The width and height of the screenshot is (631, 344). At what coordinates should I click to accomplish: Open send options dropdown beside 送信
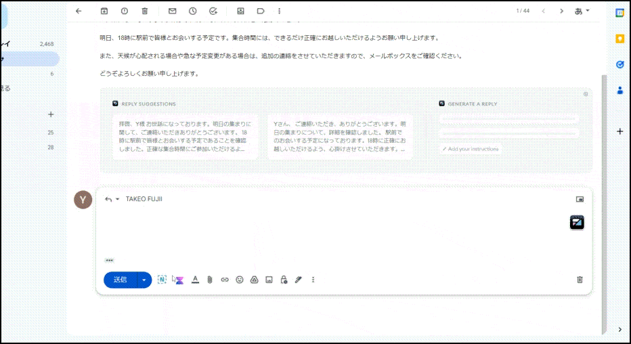(x=144, y=280)
